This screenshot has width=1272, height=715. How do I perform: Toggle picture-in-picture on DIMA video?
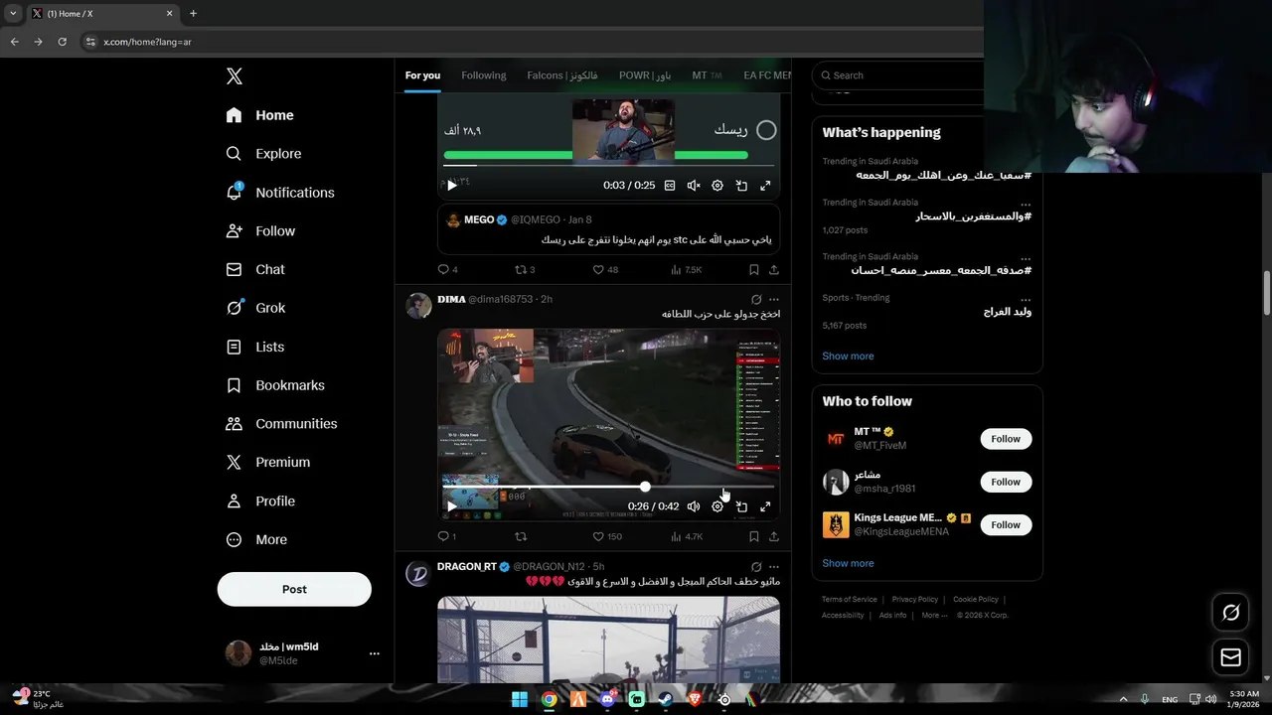coord(741,506)
